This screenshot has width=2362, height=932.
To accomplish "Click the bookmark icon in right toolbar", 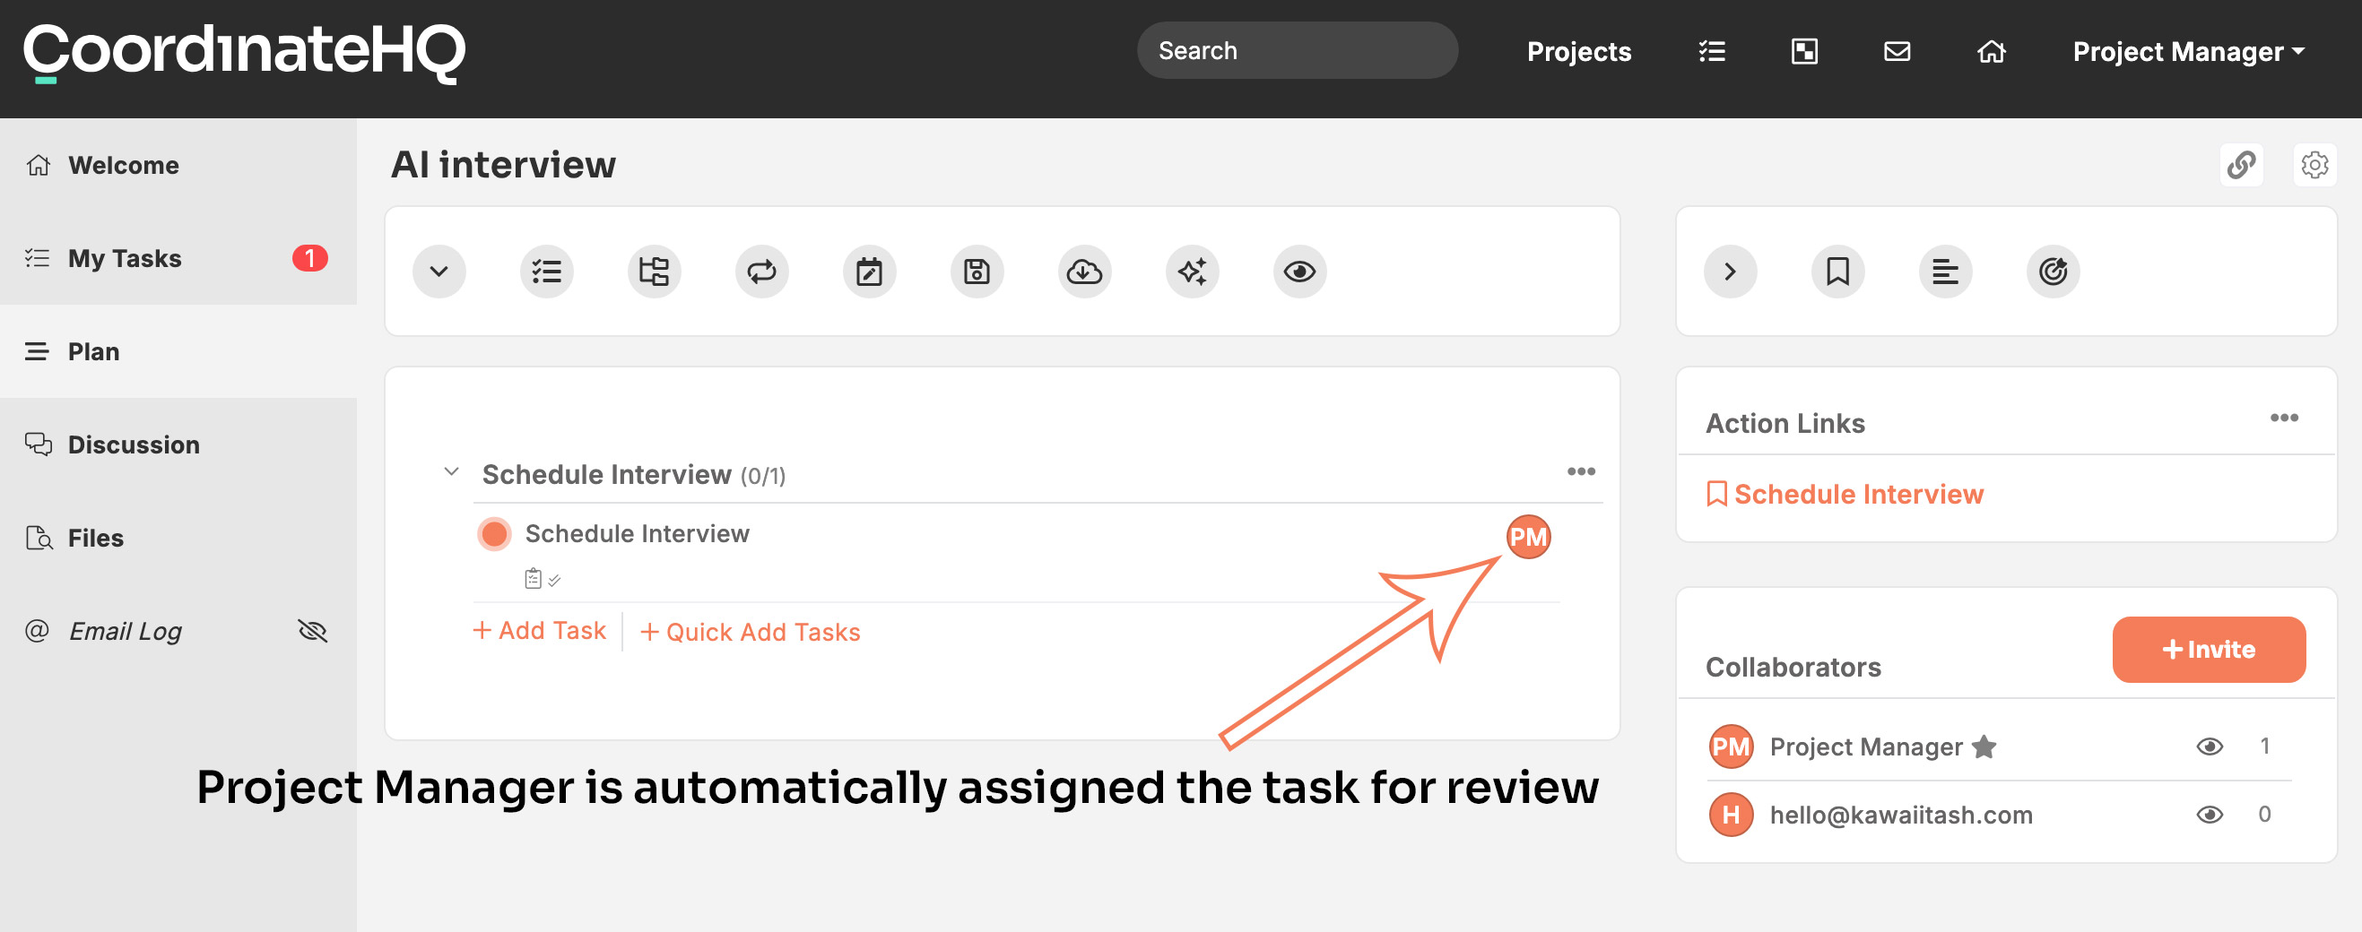I will coord(1837,272).
